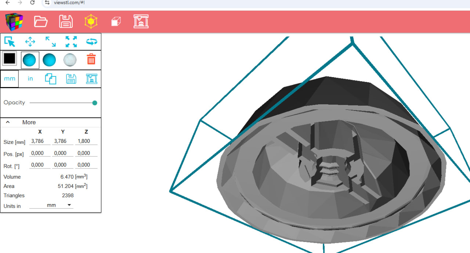Delete the model with the trash icon
The height and width of the screenshot is (253, 470).
(x=91, y=59)
